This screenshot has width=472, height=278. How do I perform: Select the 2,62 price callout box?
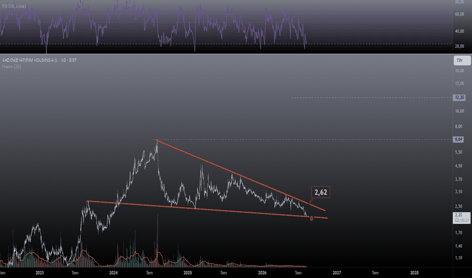(x=321, y=192)
